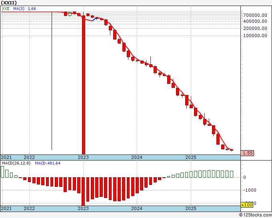Click the MACD(26,12,9) indicator label
The image size is (272, 218).
tap(16, 163)
